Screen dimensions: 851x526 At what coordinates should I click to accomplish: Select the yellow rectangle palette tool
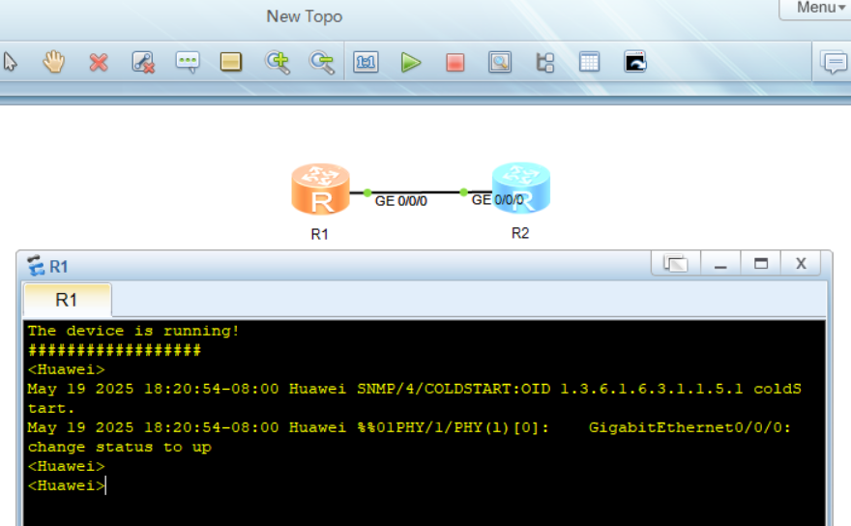[x=231, y=62]
